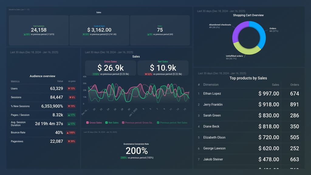Viewport: 311px width, 175px height.
Task: Click the Facebook Spent down 15% badge
Action: tap(86, 34)
